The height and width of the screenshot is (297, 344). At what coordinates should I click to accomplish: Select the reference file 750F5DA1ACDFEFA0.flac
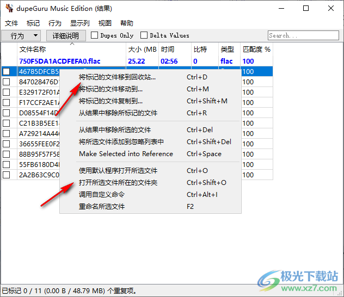pyautogui.click(x=60, y=61)
